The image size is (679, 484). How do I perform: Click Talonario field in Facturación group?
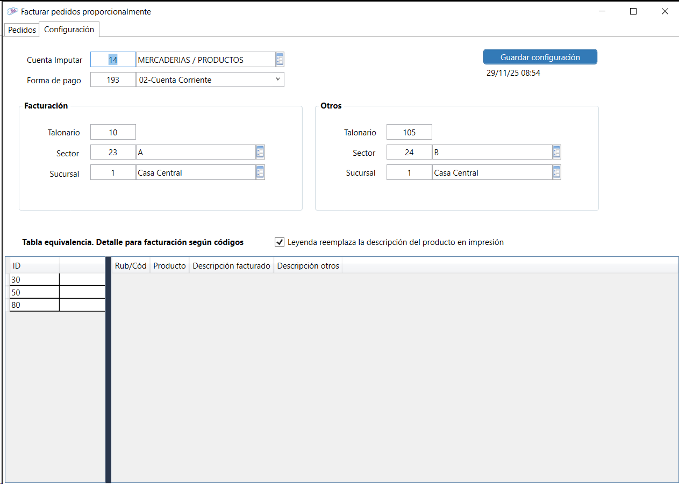pyautogui.click(x=113, y=132)
